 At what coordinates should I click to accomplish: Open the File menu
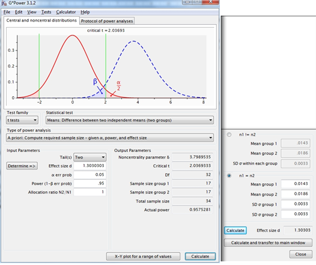(x=7, y=12)
